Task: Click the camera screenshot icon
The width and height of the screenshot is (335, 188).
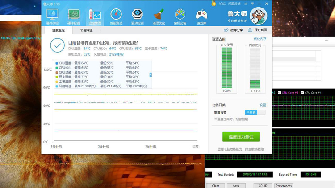Action: (250, 30)
